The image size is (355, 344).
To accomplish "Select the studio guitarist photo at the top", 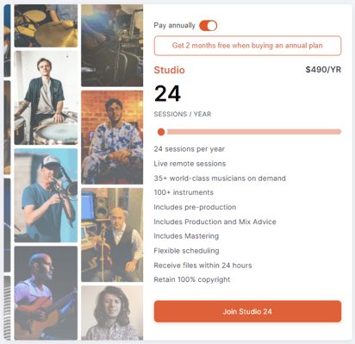I will point(112,46).
